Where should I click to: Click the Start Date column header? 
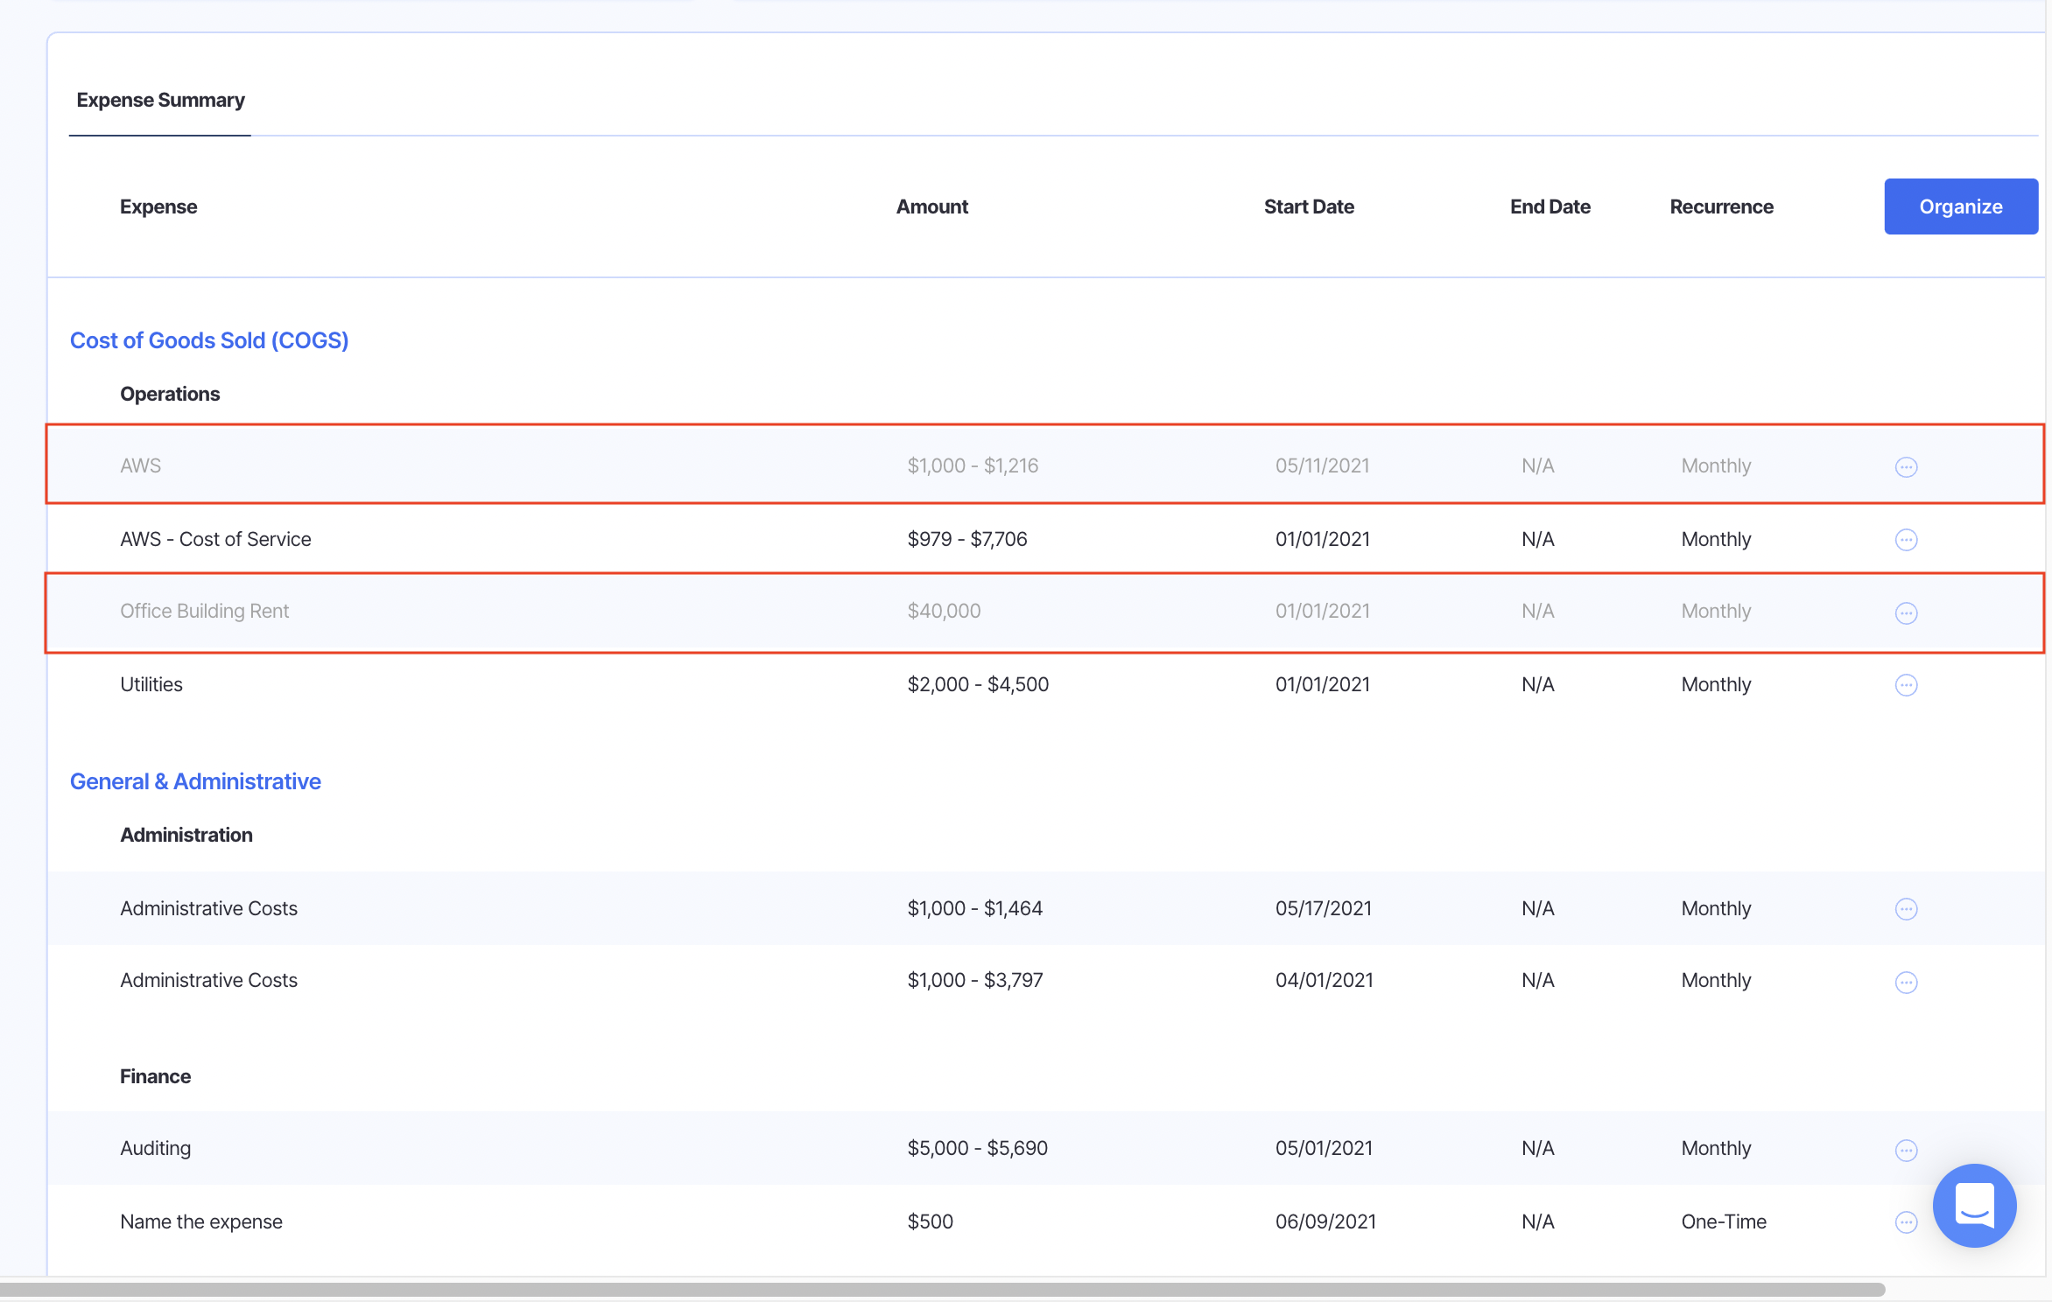coord(1308,206)
